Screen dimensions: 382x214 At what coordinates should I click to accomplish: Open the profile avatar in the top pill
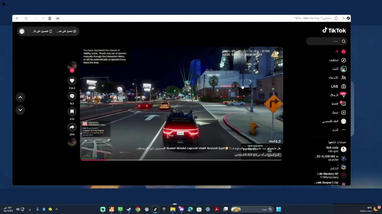pyautogui.click(x=22, y=31)
